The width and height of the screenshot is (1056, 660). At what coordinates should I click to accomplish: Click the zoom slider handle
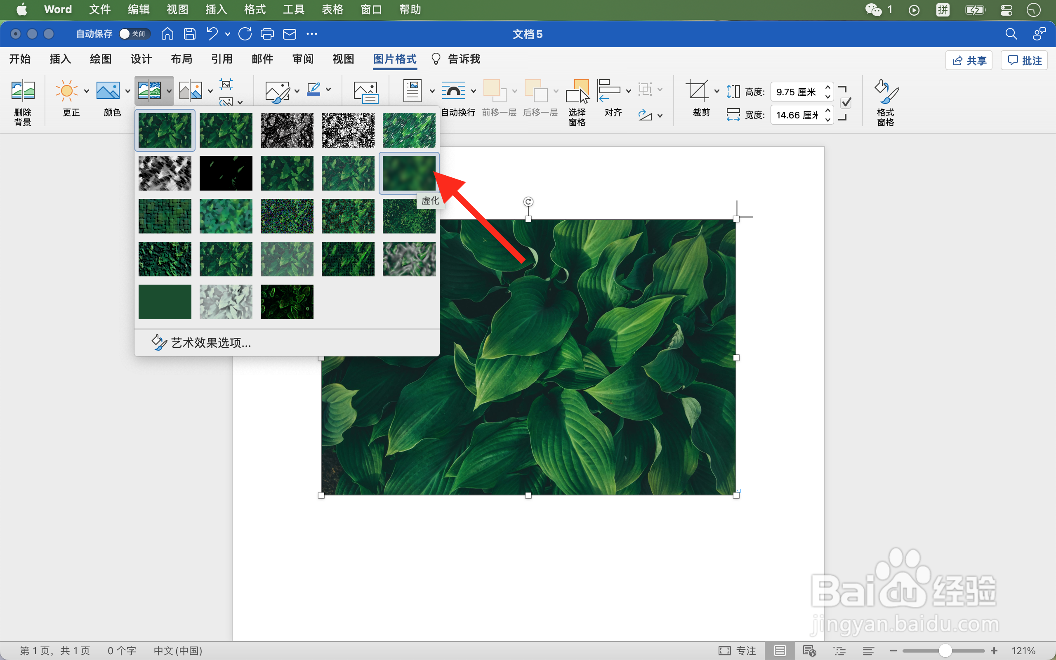click(945, 651)
